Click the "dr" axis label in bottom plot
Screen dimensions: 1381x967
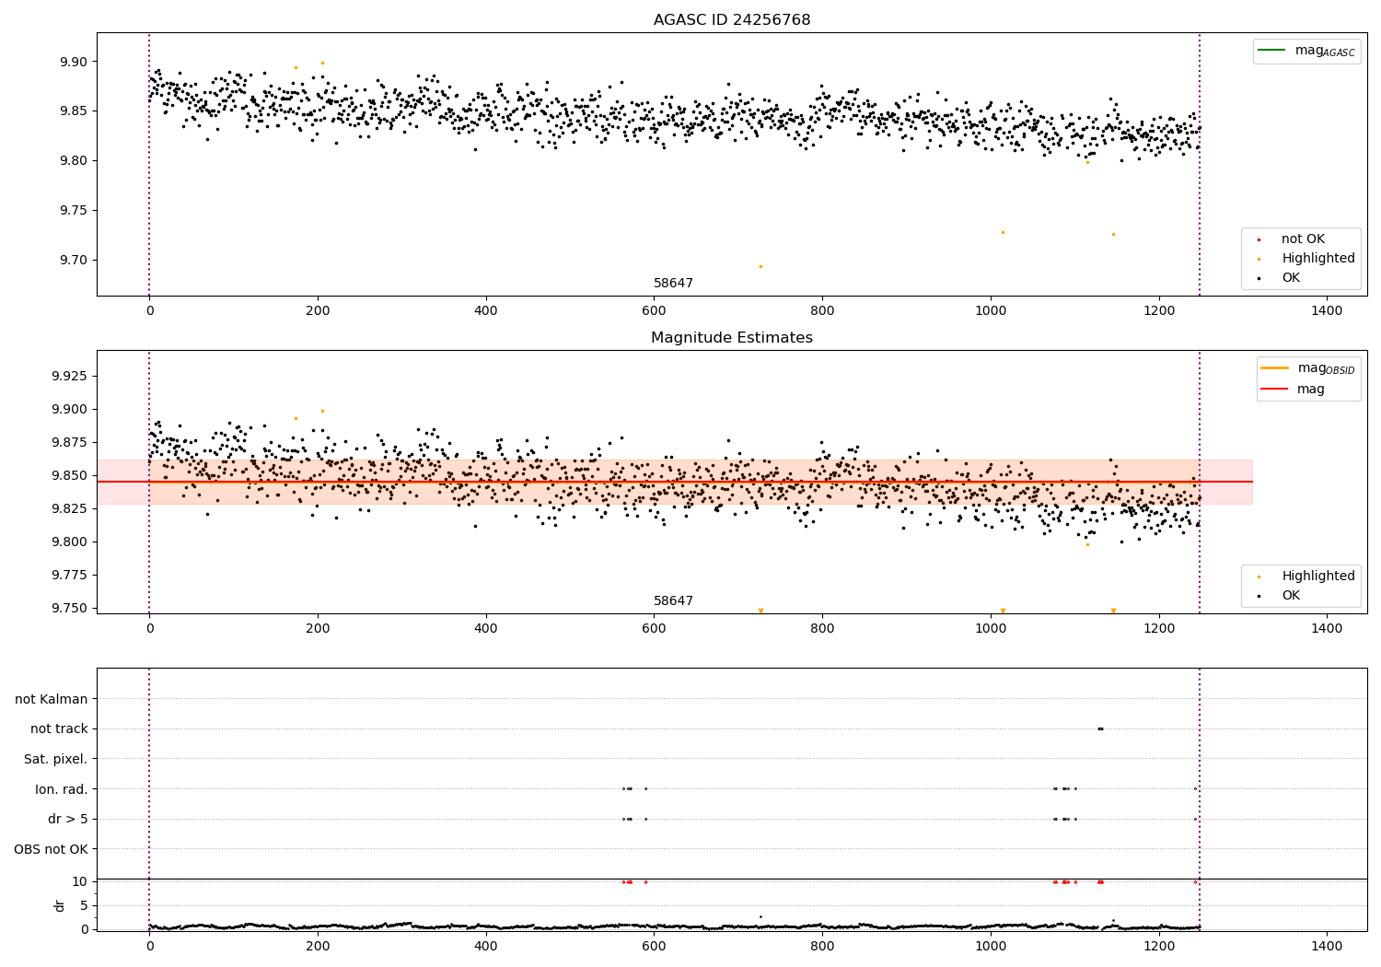click(x=60, y=905)
